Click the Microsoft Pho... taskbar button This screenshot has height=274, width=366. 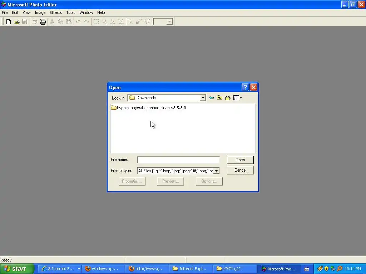tap(279, 269)
